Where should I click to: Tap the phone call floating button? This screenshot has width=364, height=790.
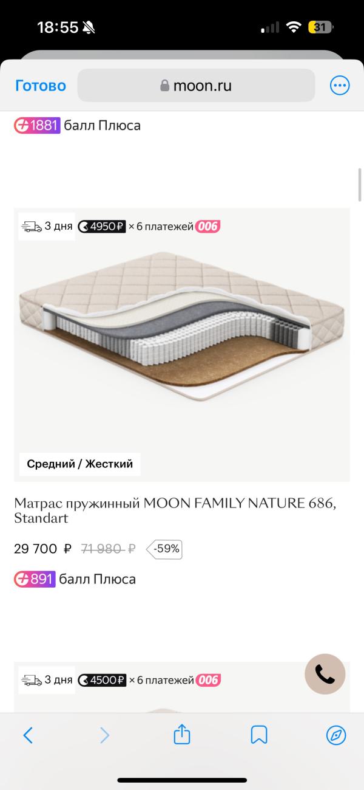click(x=325, y=674)
